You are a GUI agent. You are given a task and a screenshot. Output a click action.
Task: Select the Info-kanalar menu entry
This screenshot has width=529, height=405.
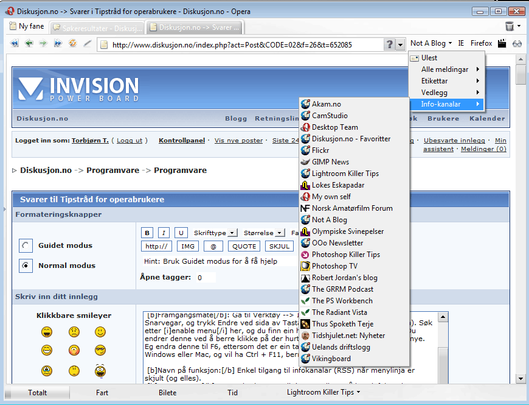point(447,104)
